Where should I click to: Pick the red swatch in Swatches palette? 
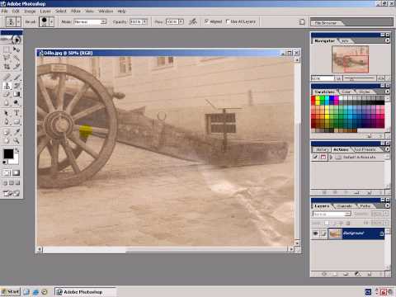click(x=313, y=98)
